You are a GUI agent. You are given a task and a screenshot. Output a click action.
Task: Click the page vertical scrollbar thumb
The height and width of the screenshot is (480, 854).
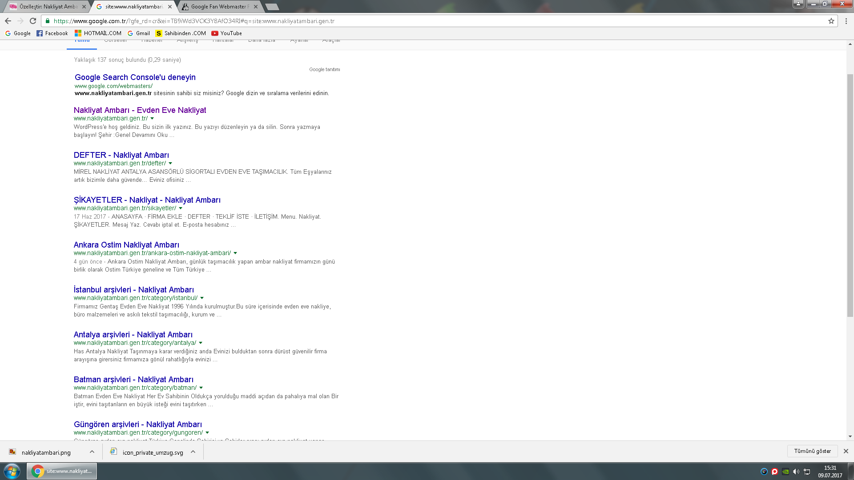[850, 196]
